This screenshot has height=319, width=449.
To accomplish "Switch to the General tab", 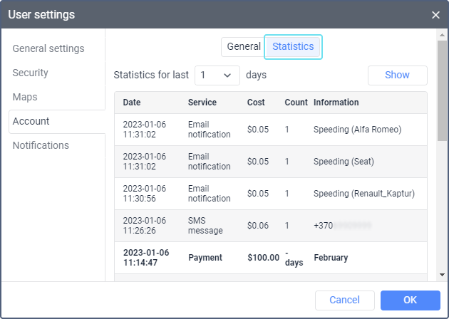I will coord(243,46).
